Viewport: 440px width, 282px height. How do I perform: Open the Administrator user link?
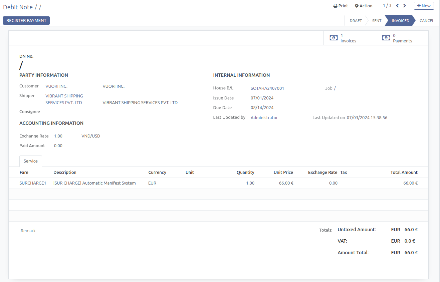click(x=264, y=118)
